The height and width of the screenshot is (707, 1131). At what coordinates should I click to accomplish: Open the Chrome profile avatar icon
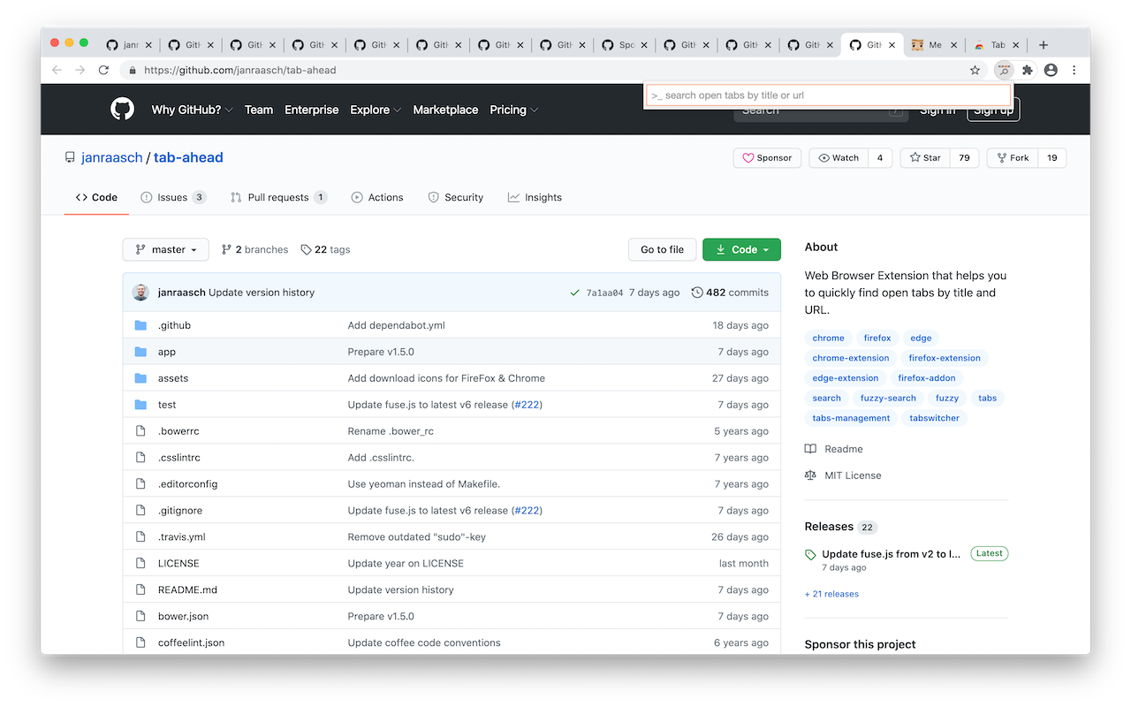[1051, 70]
